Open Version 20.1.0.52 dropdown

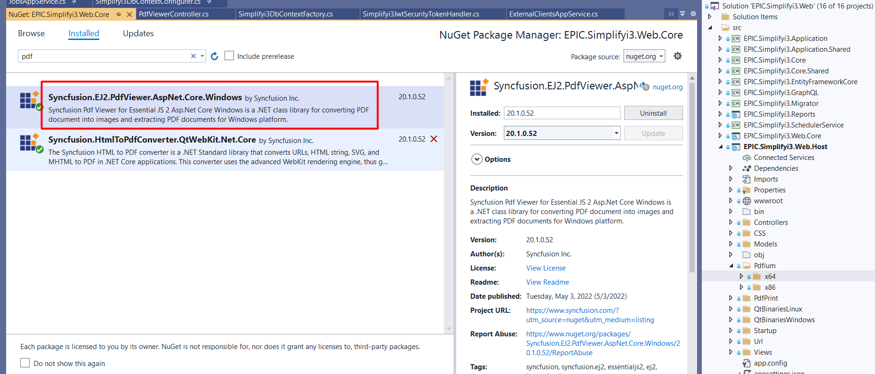click(x=616, y=133)
